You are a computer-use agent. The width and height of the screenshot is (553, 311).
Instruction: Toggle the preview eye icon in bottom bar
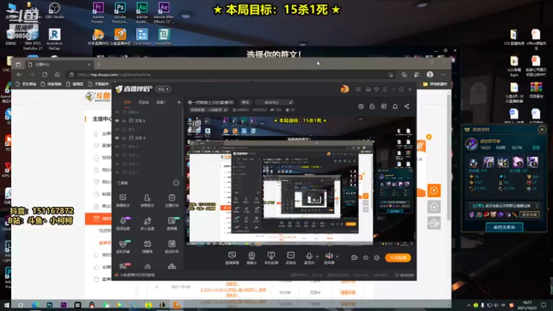(366, 258)
